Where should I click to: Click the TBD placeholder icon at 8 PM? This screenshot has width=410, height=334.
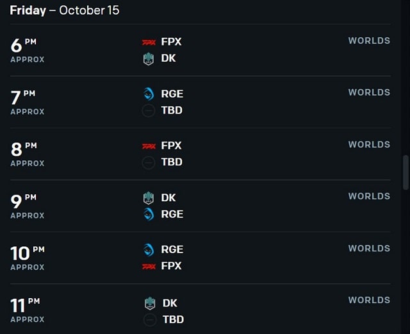(x=149, y=162)
